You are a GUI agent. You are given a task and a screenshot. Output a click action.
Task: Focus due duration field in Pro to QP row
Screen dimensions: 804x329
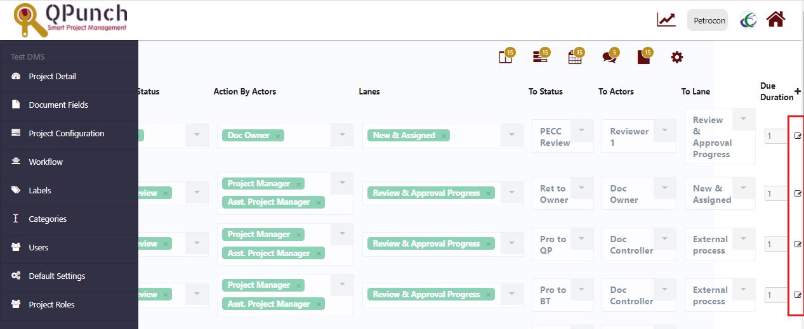(x=776, y=244)
